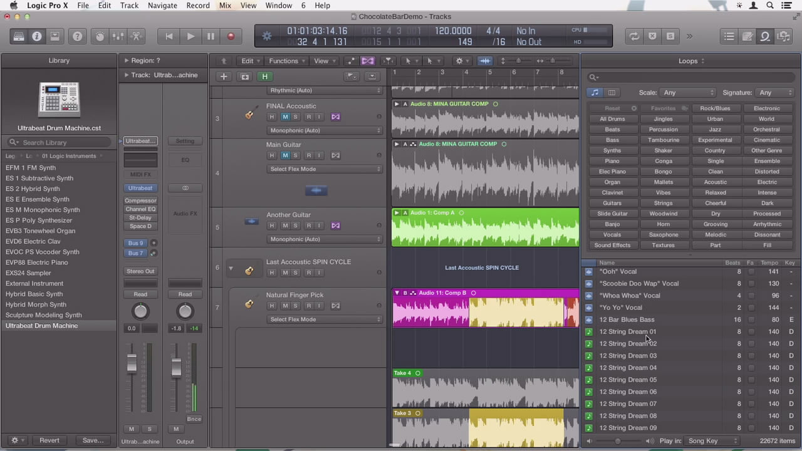Mute the FINAL Accoustic track
Viewport: 802px width, 451px height.
(x=285, y=117)
